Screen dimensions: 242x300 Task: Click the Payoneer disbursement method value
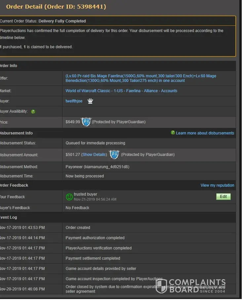pos(97,167)
